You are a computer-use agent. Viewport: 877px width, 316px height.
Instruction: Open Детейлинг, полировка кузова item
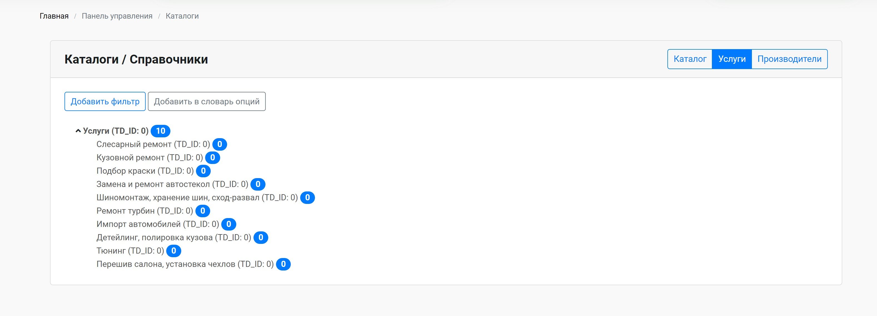(174, 237)
